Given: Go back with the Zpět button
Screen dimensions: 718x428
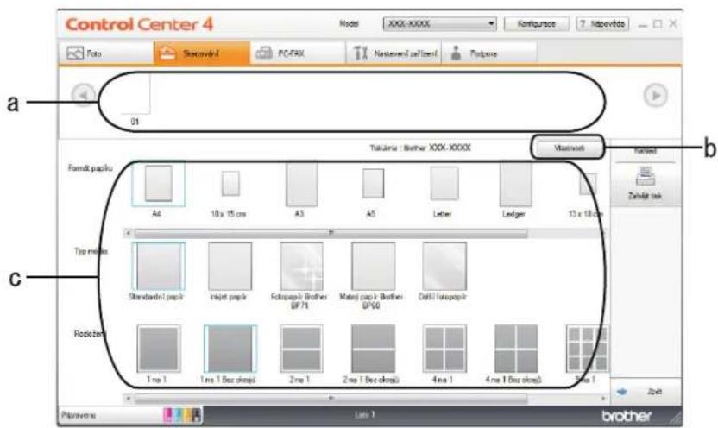Looking at the screenshot, I should click(x=646, y=392).
